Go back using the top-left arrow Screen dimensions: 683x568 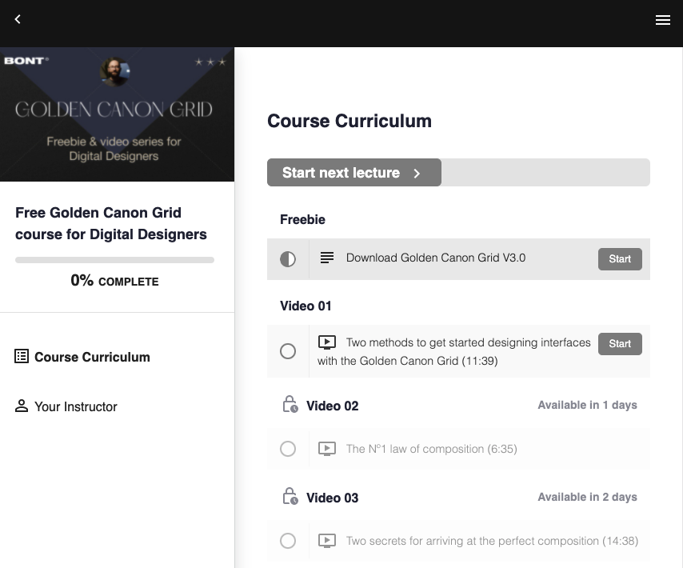point(18,19)
